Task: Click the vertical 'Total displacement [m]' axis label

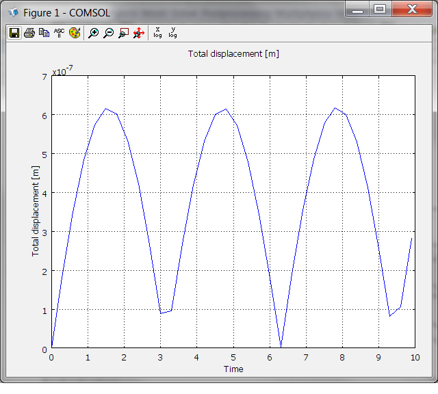Action: tap(36, 211)
